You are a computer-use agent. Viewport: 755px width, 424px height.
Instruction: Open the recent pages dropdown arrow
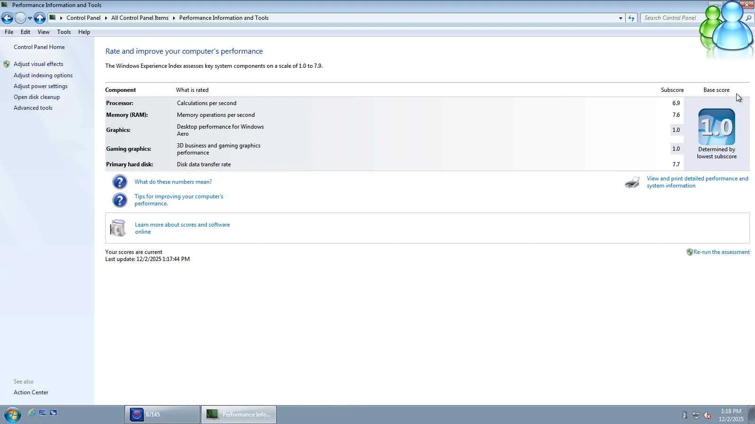(30, 18)
